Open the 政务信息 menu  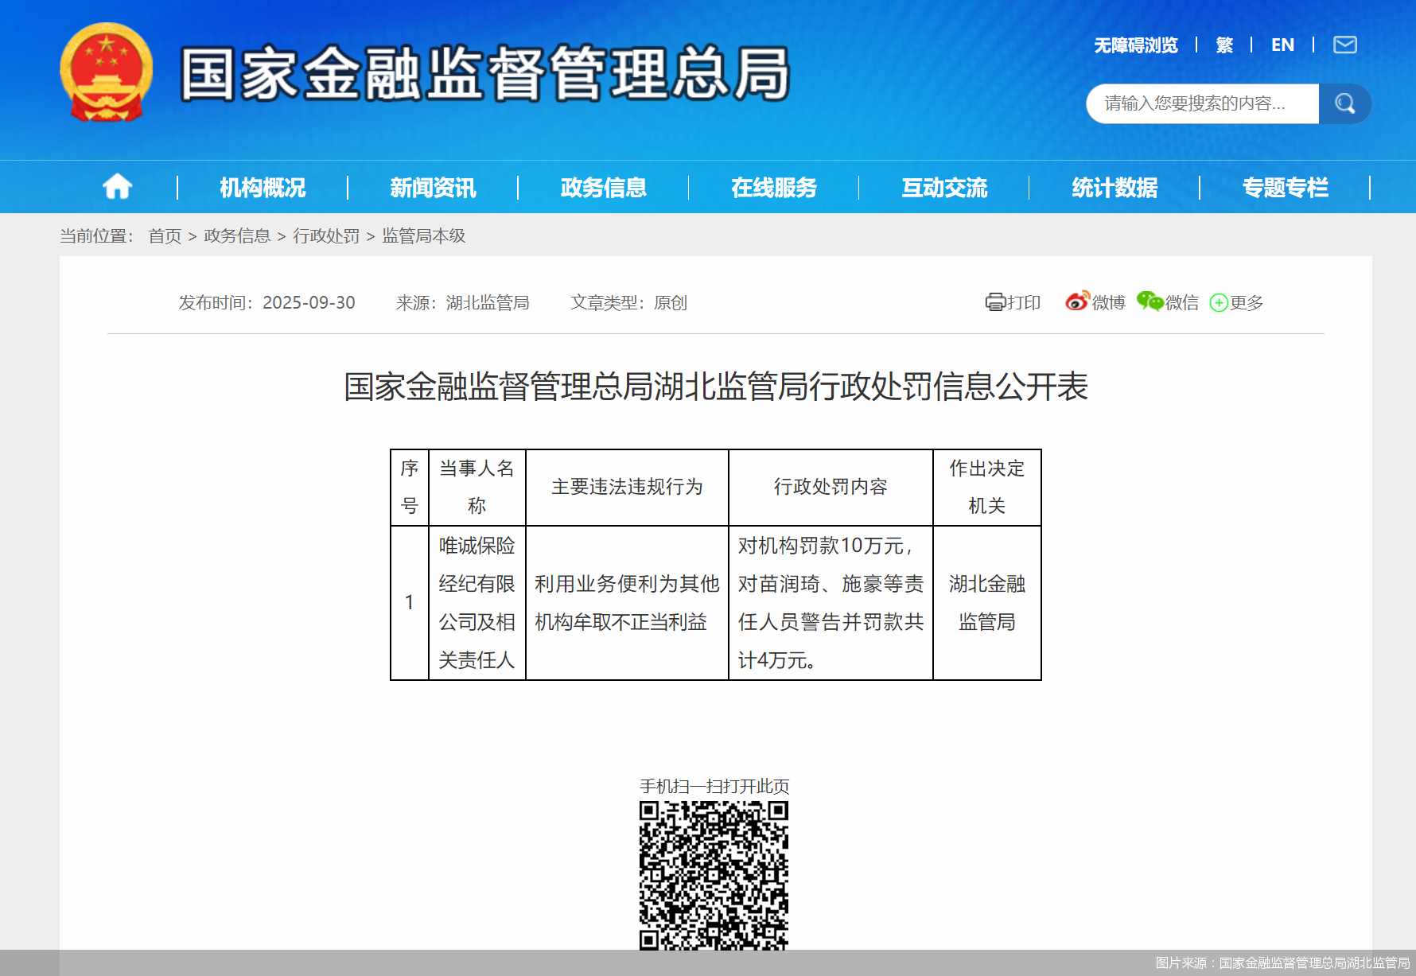[x=603, y=188]
